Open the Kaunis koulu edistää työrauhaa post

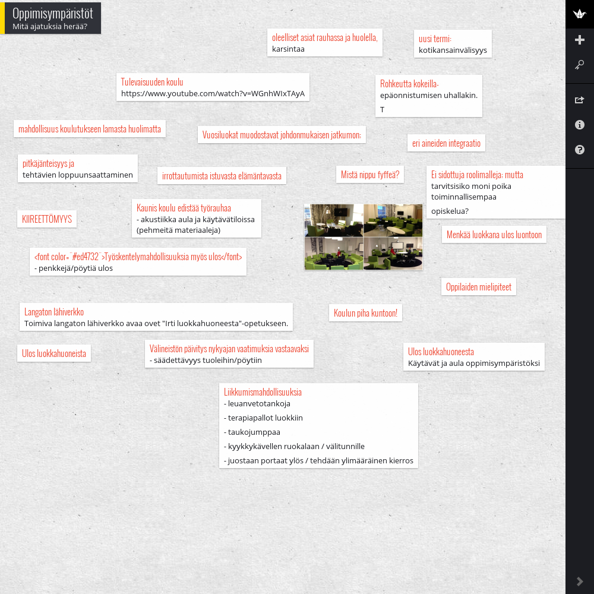[196, 218]
